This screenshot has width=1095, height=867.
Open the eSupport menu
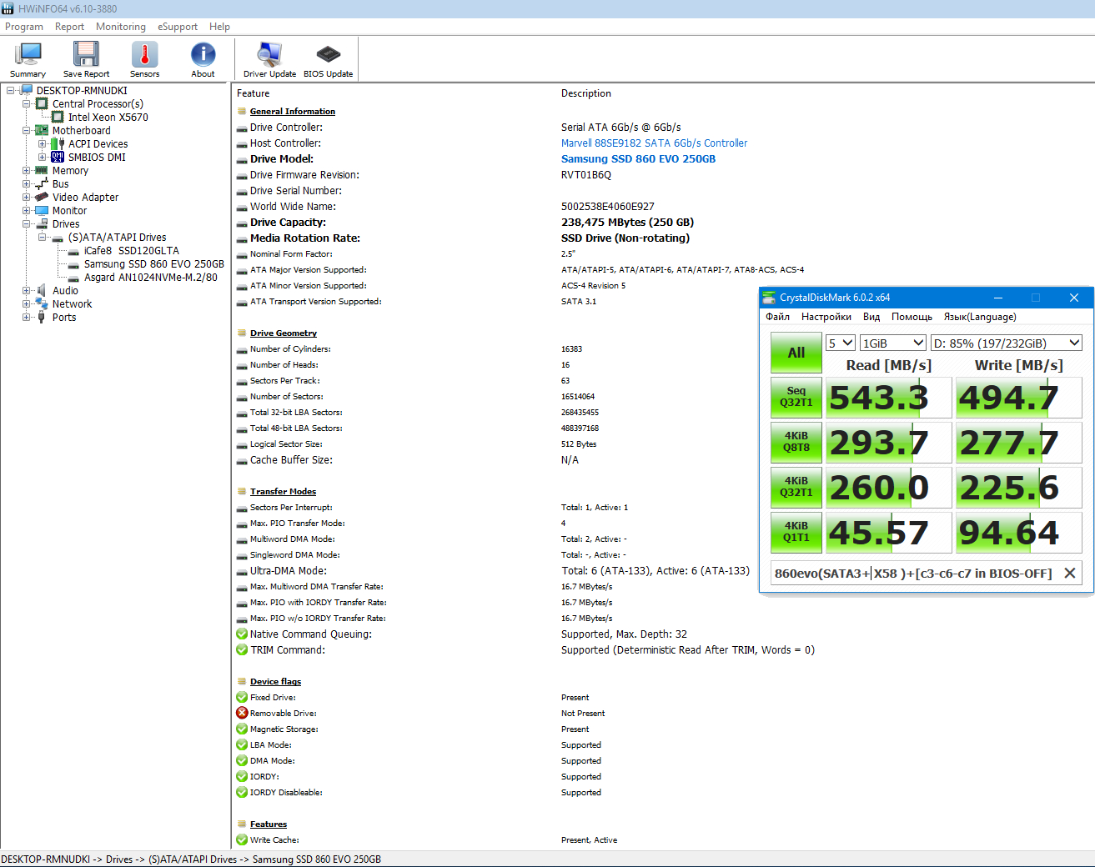pyautogui.click(x=178, y=27)
